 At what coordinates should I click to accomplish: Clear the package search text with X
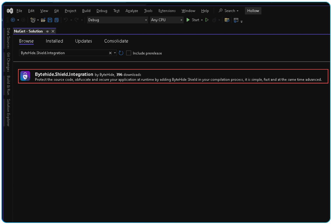(x=110, y=53)
